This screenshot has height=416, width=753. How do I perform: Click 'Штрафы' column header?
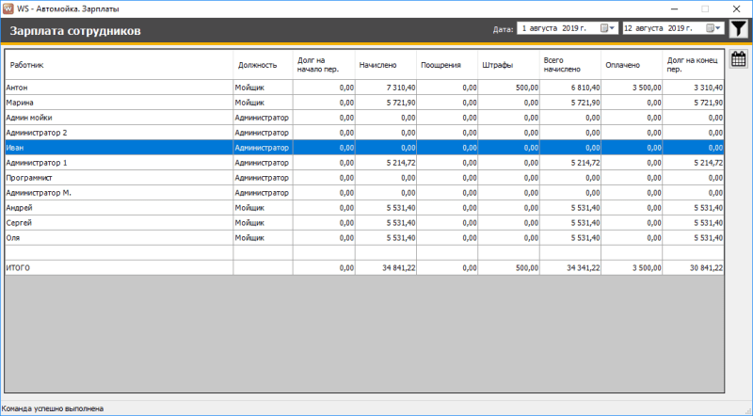pyautogui.click(x=497, y=65)
